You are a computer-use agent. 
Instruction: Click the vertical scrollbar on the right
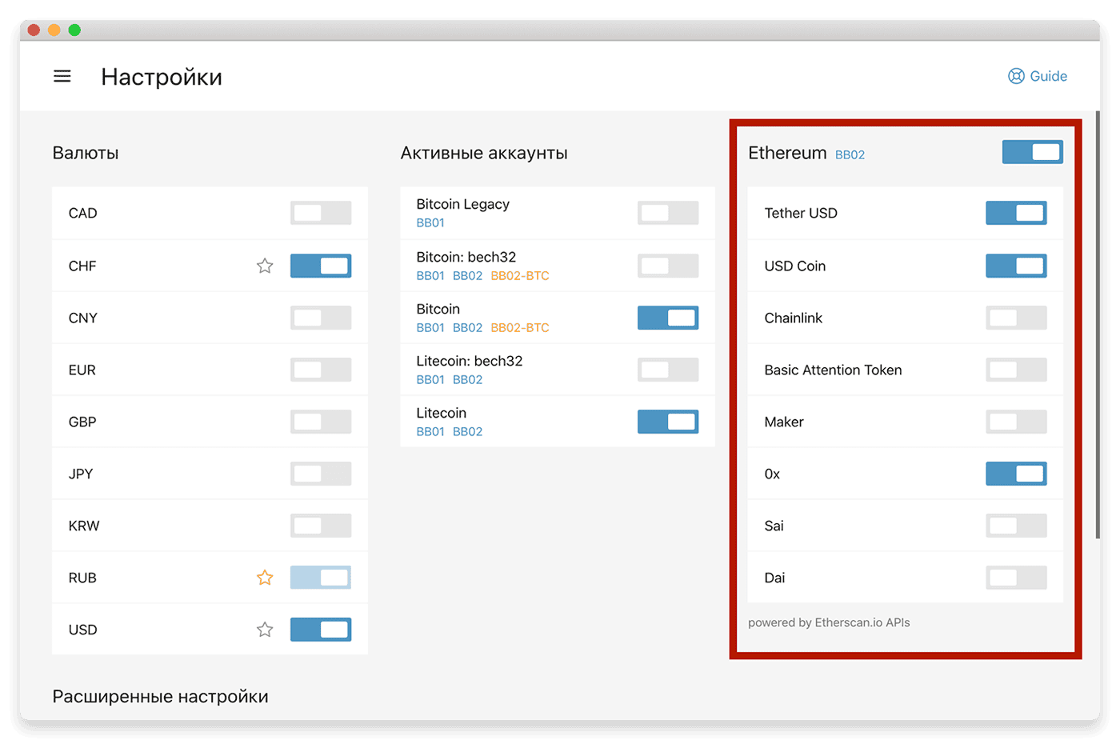(x=1098, y=324)
